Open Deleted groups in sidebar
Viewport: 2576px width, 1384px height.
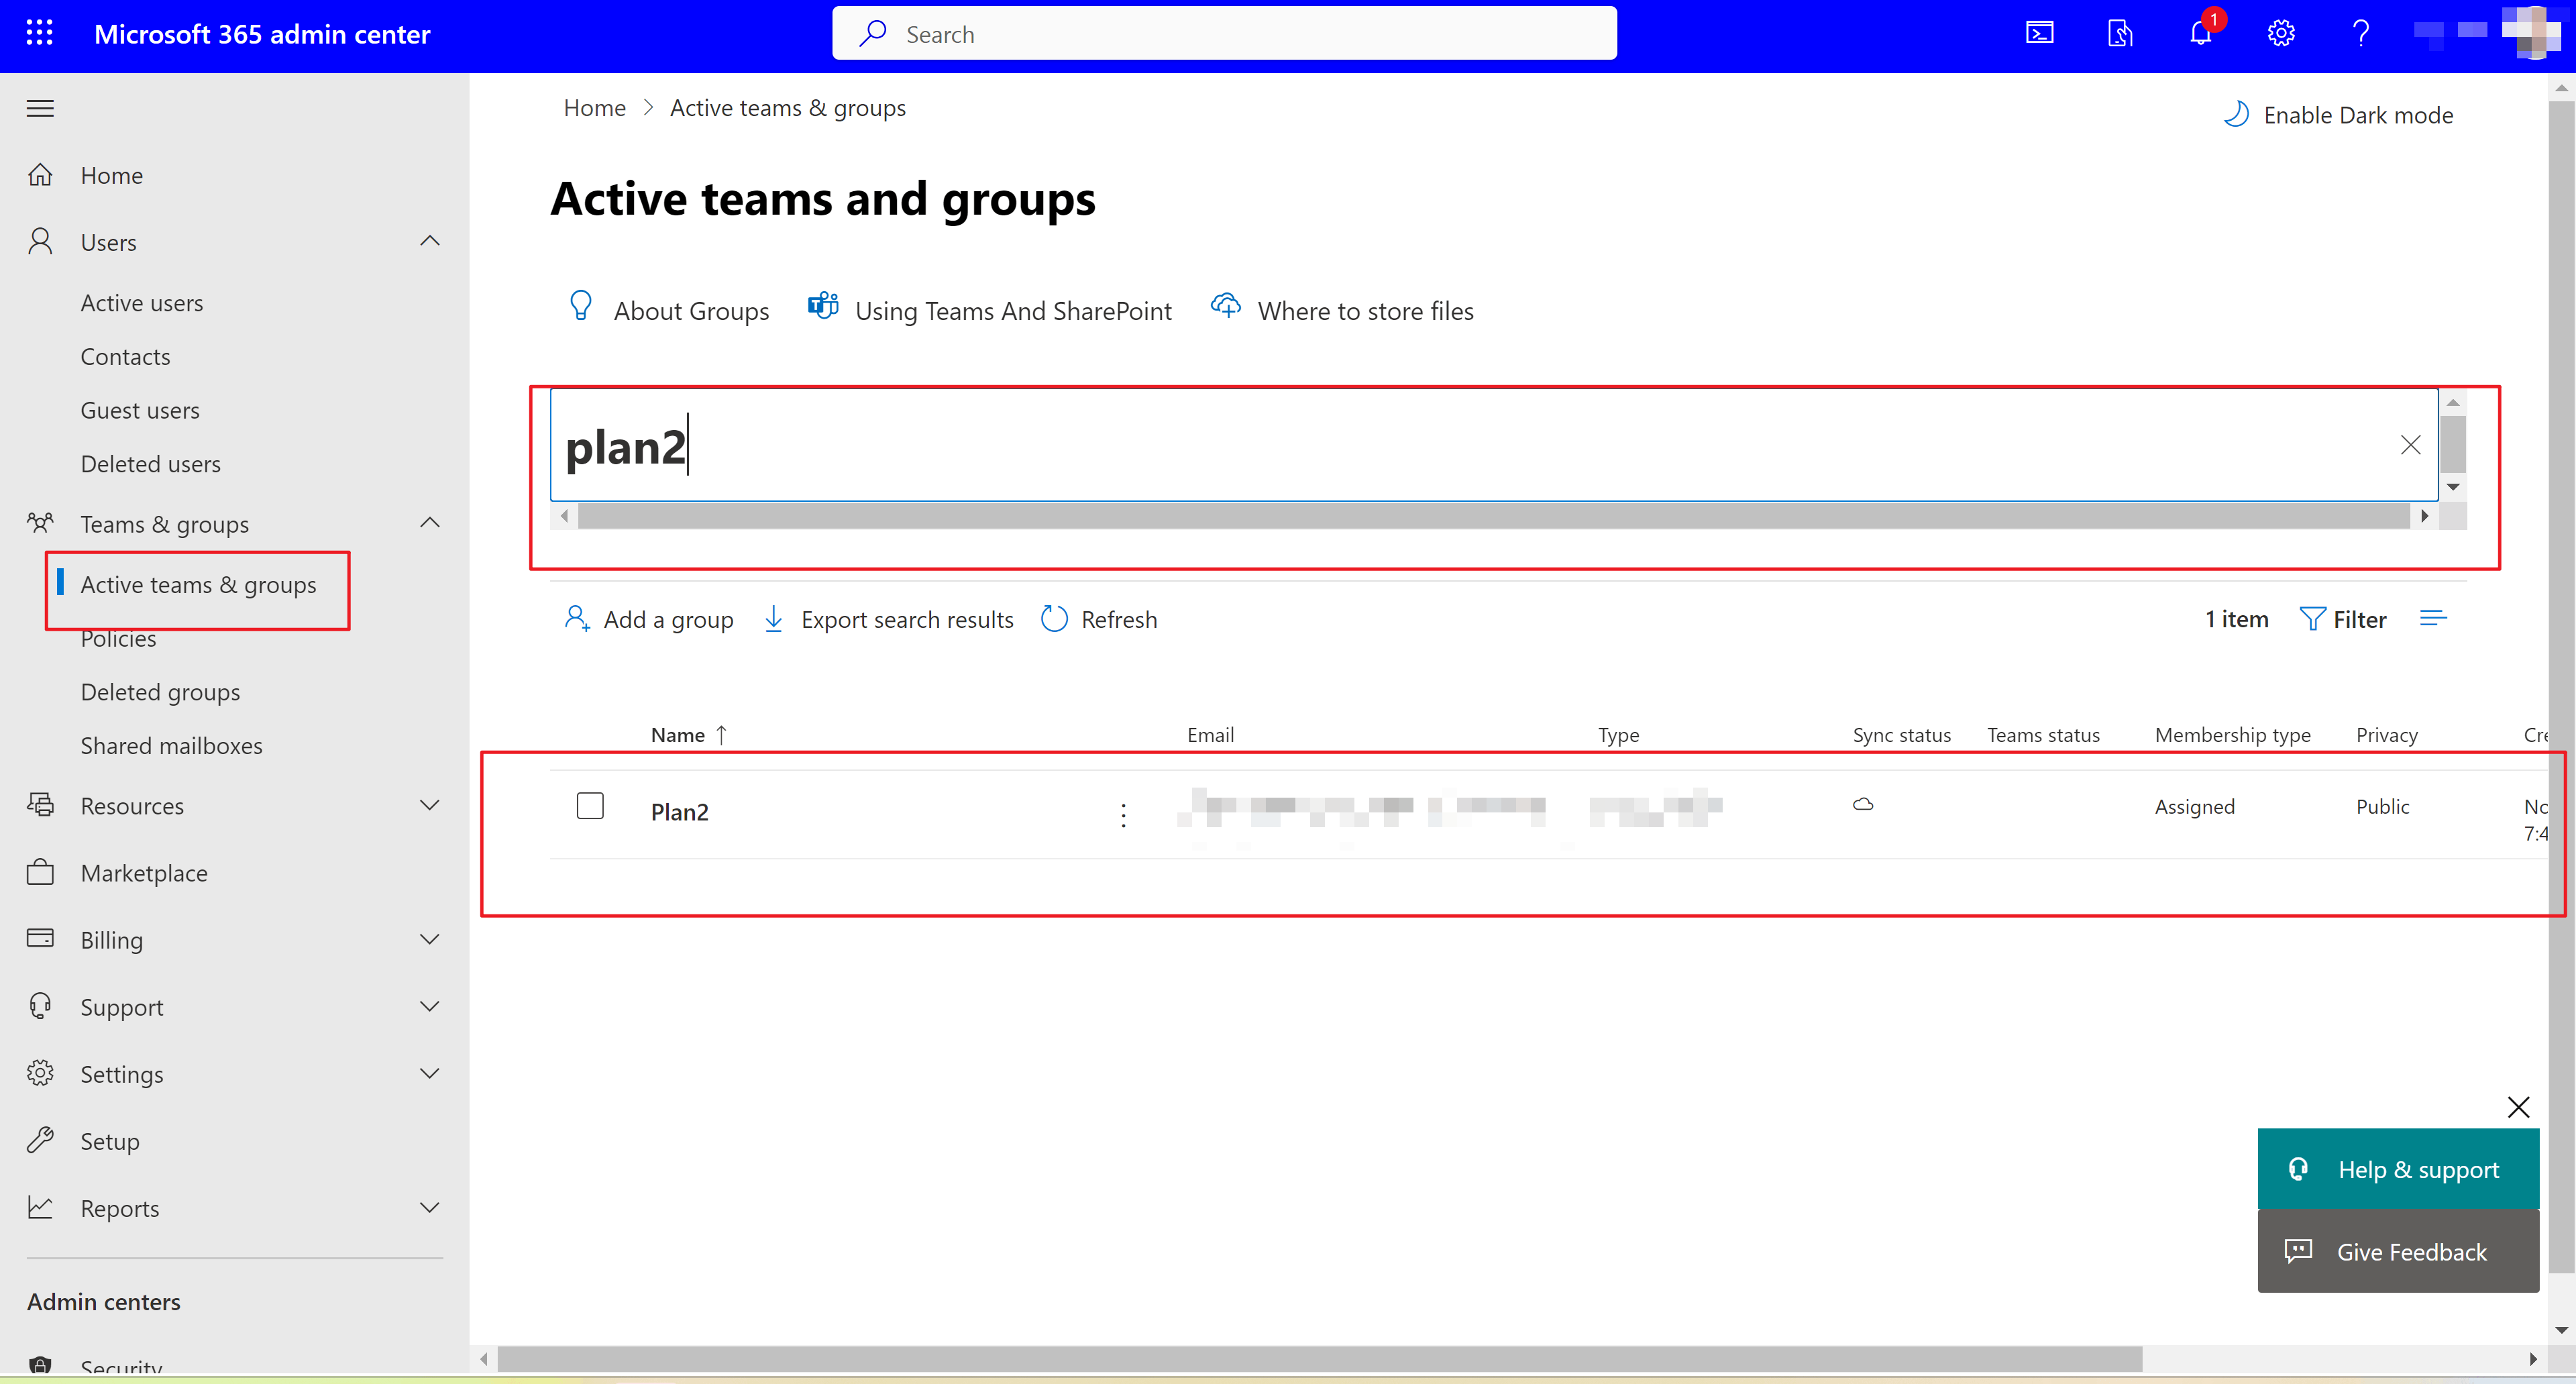point(160,692)
